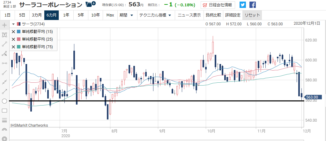
Task: Select the multi-point polyline tool
Action: click(x=4, y=82)
